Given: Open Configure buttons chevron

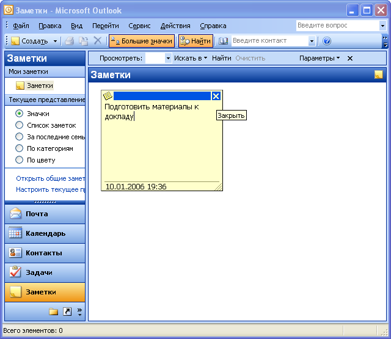Looking at the screenshot, I should pos(79,312).
